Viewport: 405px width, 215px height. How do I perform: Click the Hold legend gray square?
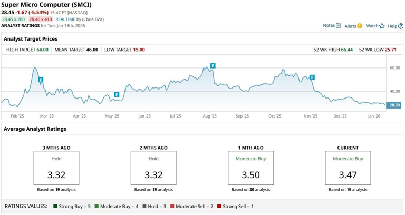pos(143,206)
